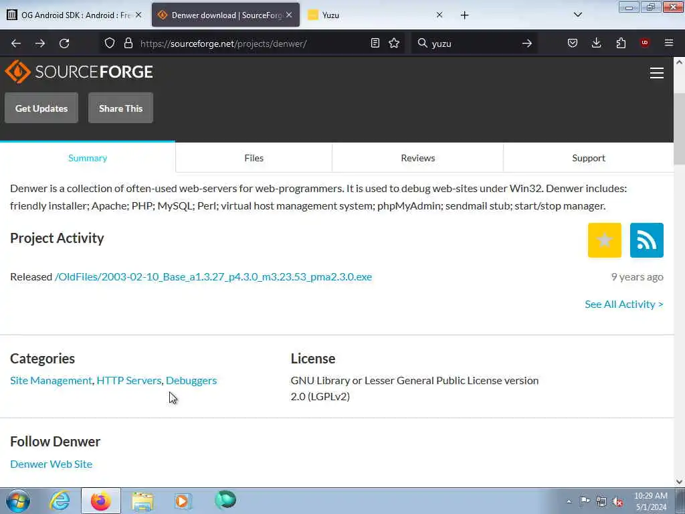
Task: Click the green round taskbar app icon
Action: [x=225, y=500]
